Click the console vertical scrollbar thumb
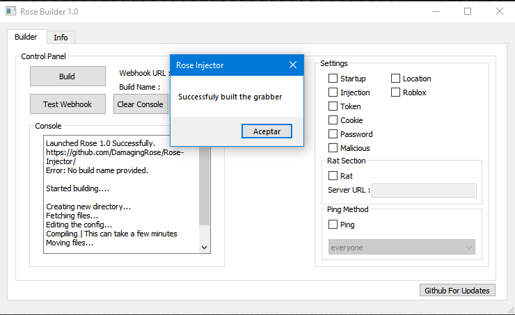The height and width of the screenshot is (315, 515). tap(204, 186)
